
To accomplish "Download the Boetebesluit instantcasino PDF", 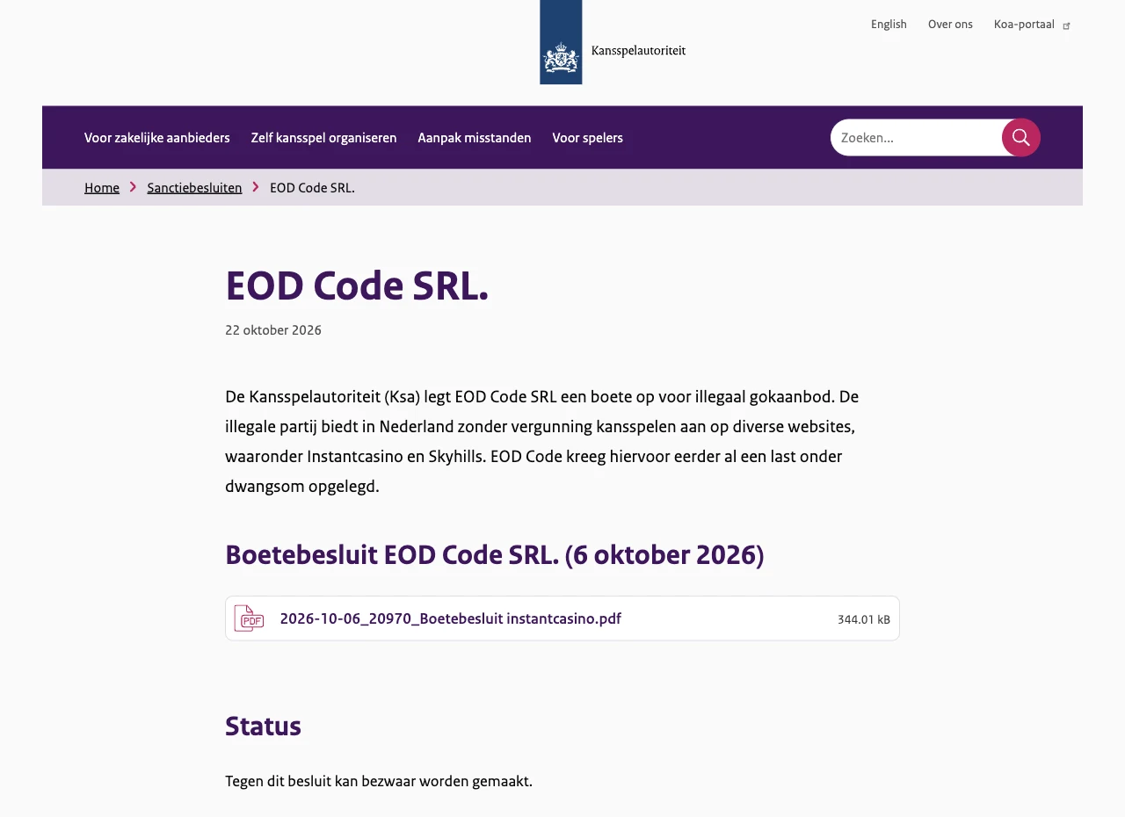I will pos(562,618).
